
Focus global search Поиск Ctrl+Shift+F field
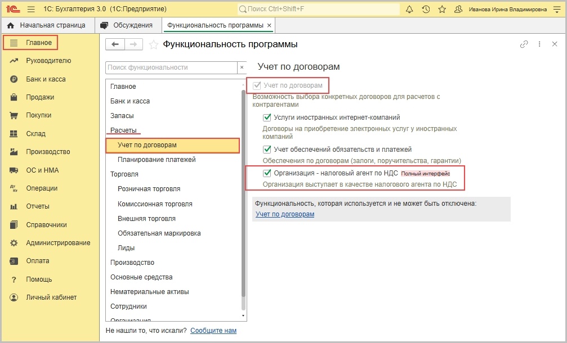[319, 9]
